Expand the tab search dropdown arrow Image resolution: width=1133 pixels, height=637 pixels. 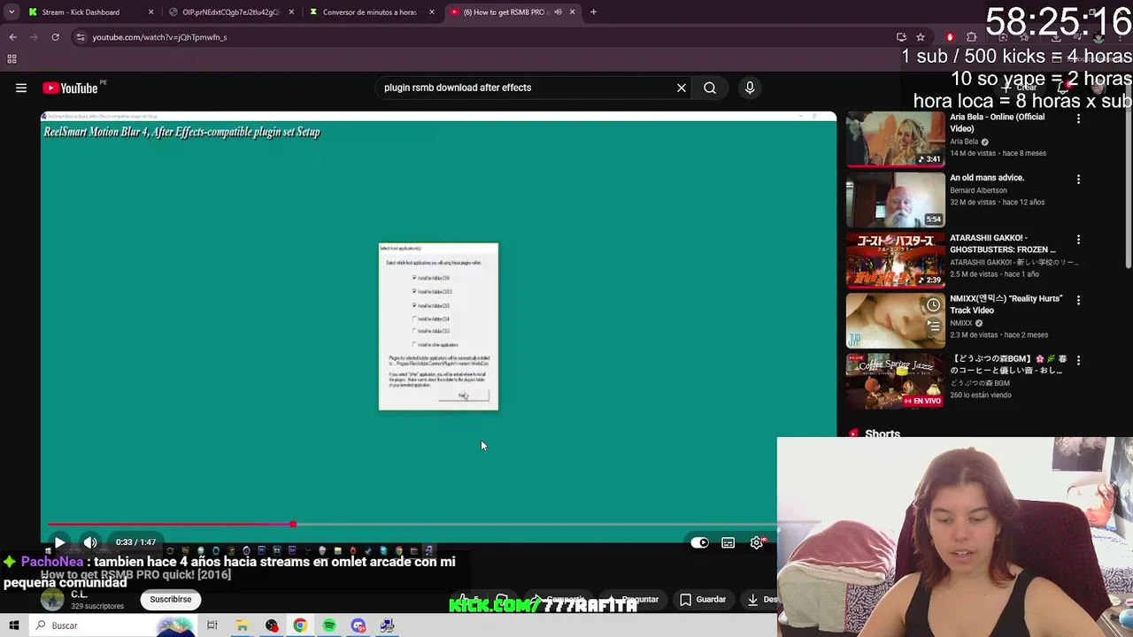12,12
